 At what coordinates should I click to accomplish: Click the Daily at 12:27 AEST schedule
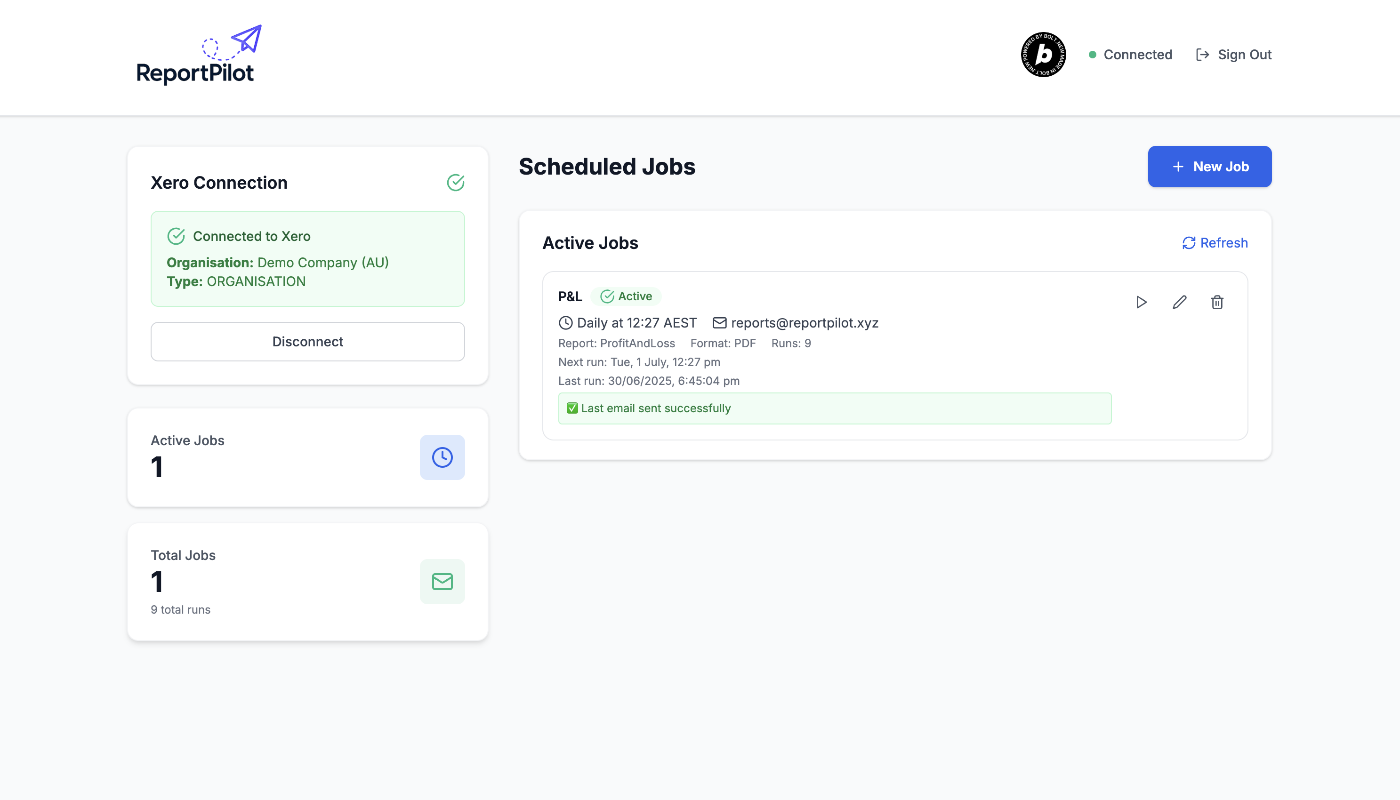pyautogui.click(x=636, y=322)
